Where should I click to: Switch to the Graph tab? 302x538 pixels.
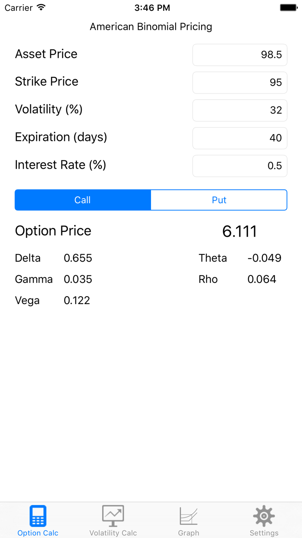point(189,520)
